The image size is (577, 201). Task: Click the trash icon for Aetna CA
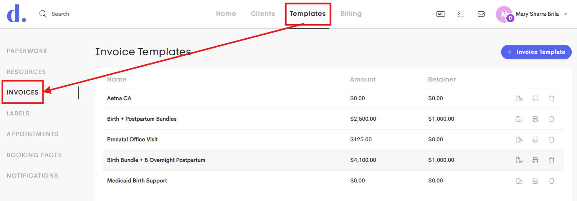click(552, 98)
